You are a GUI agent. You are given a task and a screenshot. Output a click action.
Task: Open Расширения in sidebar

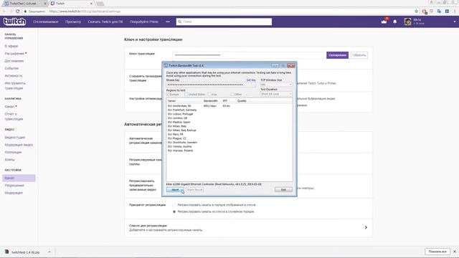14,54
